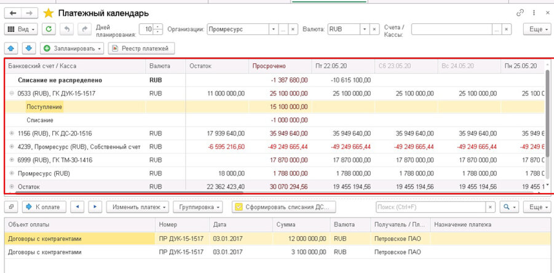Click the 15 100 000,00 overdue cell

280,106
